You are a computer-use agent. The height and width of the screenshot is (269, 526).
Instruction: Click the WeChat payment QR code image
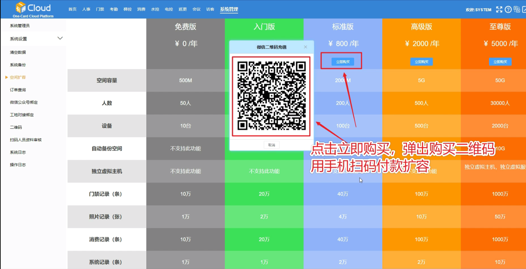[x=271, y=96]
